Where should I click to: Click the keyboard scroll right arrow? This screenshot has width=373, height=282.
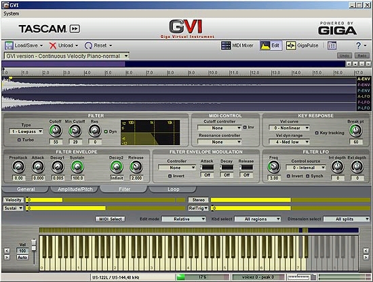coord(366,257)
